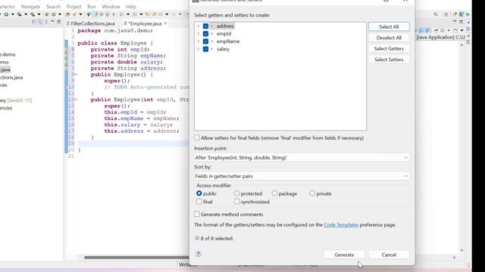Open the Search menu
485x272 pixels.
(x=53, y=7)
